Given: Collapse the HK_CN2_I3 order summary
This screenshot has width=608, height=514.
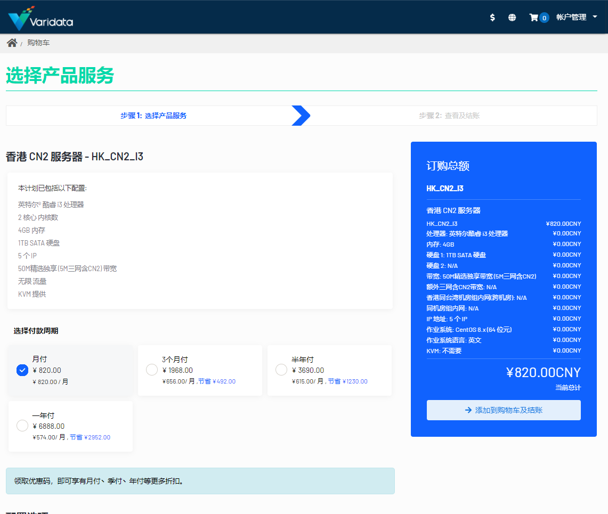Looking at the screenshot, I should [x=444, y=188].
